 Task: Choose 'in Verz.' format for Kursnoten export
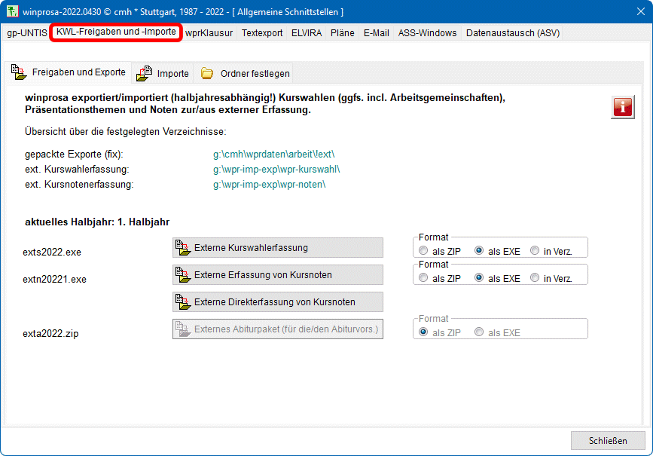point(535,278)
